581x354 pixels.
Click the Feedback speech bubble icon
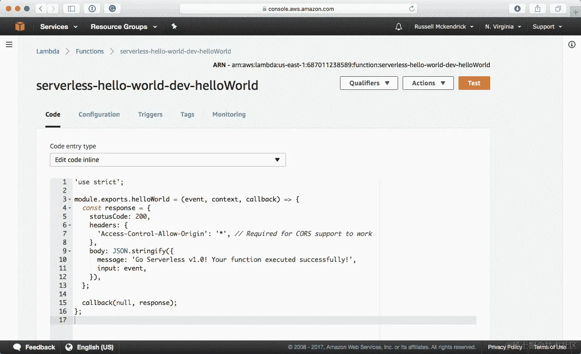click(17, 347)
